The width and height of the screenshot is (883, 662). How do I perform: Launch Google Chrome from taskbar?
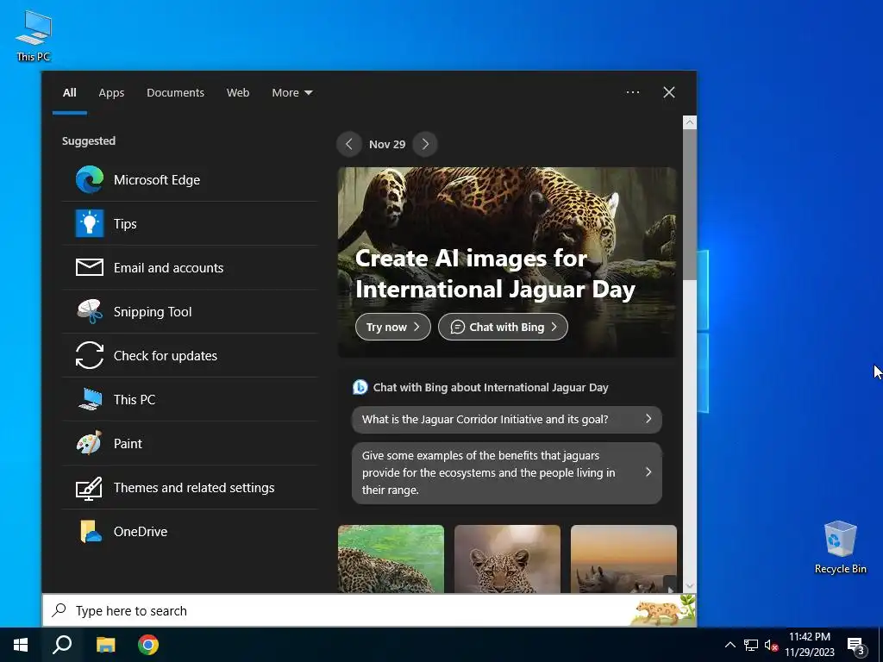coord(148,645)
